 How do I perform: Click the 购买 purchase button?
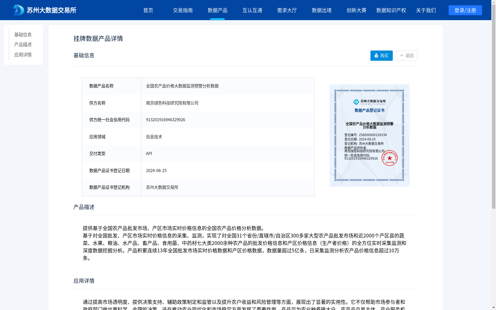tap(382, 55)
